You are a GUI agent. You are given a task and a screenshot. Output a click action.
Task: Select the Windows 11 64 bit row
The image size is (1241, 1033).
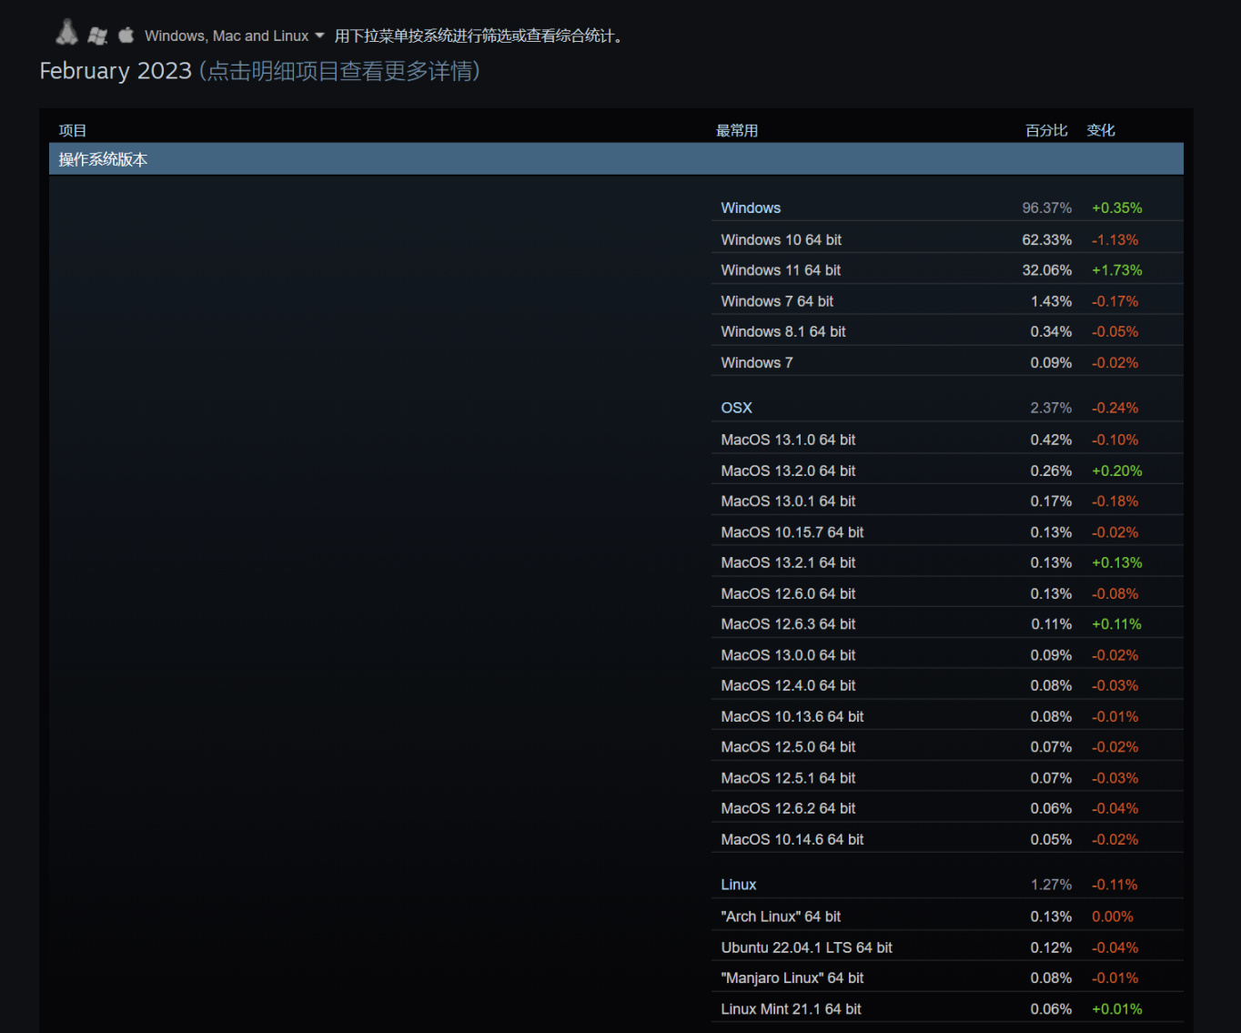point(947,270)
